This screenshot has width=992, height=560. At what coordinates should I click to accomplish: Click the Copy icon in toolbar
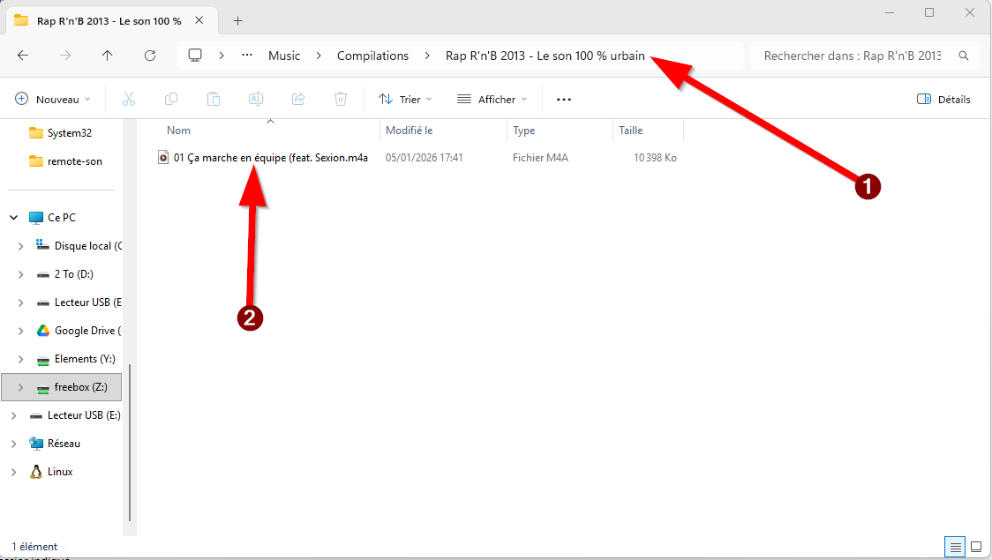click(171, 99)
